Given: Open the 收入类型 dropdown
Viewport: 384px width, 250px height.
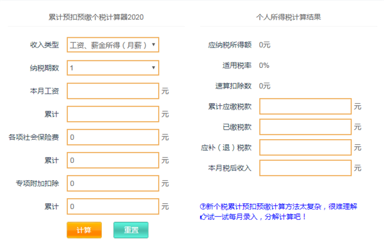Looking at the screenshot, I should [x=113, y=45].
